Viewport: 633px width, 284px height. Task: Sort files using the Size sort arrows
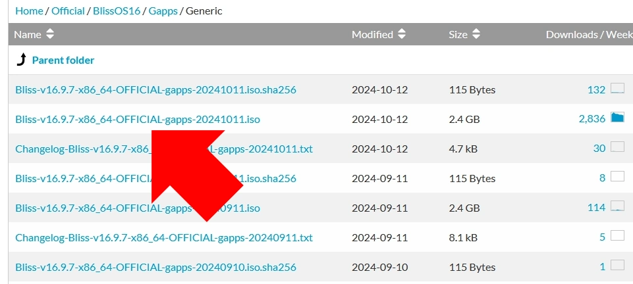coord(476,34)
